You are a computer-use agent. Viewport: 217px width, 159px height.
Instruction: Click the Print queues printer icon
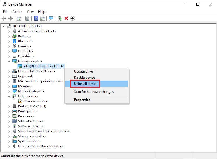click(x=14, y=111)
